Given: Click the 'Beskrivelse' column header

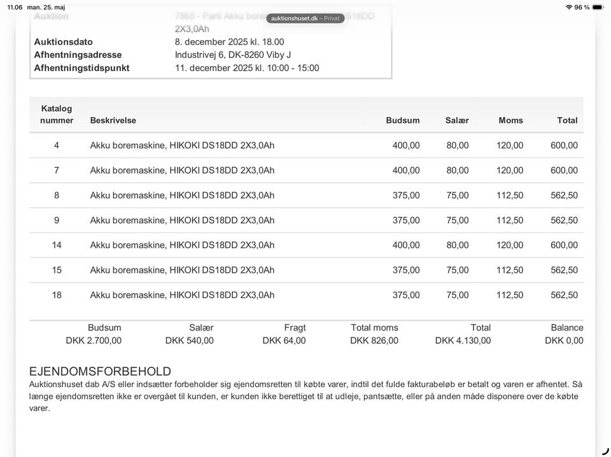Looking at the screenshot, I should point(113,120).
